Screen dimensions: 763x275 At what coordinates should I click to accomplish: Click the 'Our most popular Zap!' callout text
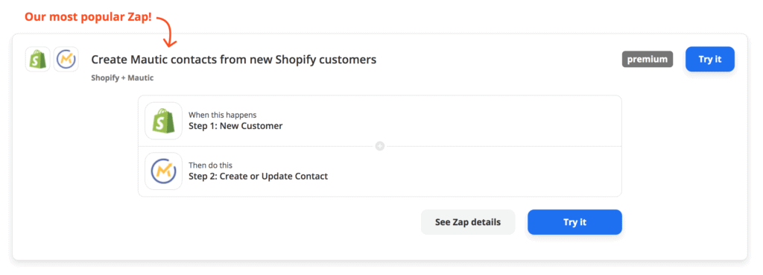pos(88,18)
